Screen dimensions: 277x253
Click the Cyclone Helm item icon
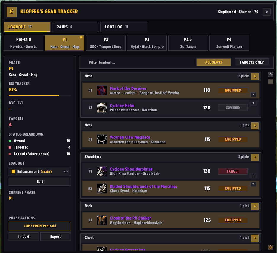coord(102,108)
